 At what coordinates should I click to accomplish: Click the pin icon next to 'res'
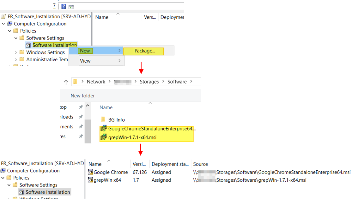[x=81, y=136]
